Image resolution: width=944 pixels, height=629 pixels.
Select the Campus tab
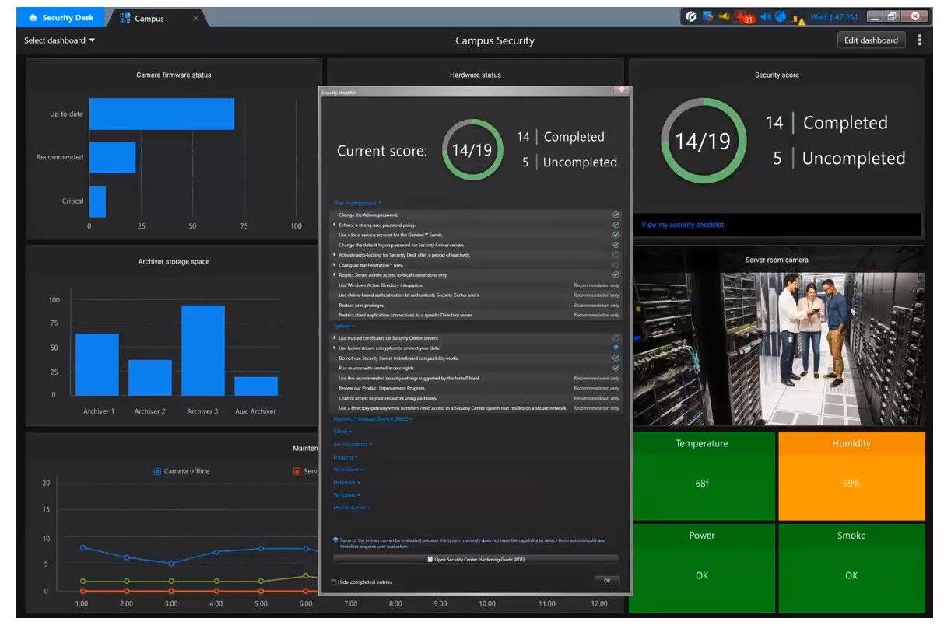149,18
